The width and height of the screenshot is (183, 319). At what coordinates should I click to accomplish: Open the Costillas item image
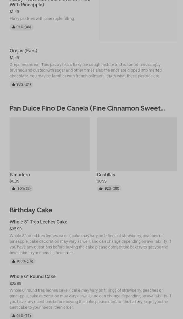(x=137, y=144)
